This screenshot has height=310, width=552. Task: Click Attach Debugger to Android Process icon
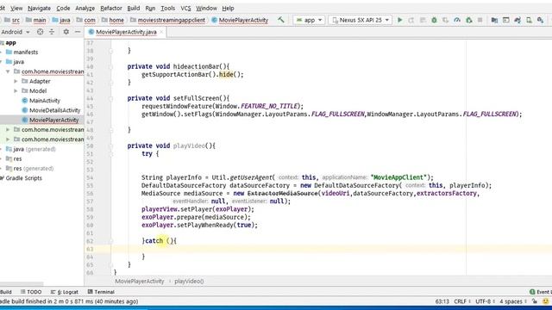(469, 20)
